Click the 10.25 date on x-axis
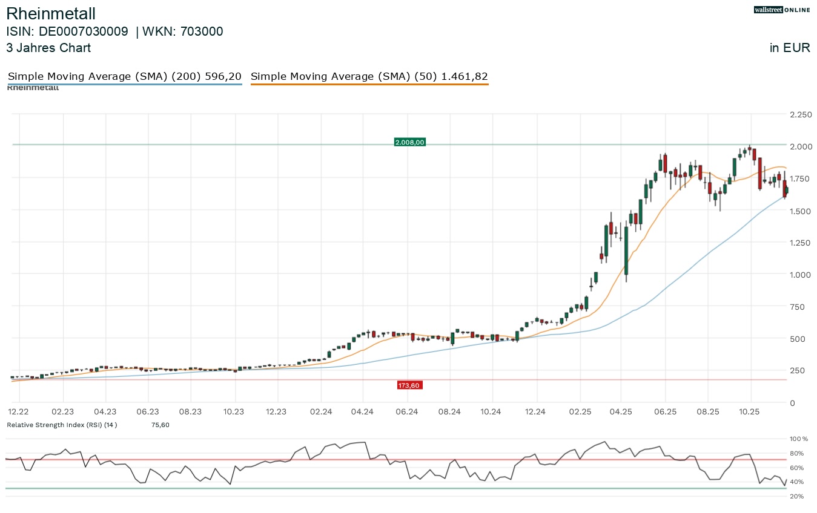817x513 pixels. pyautogui.click(x=750, y=412)
